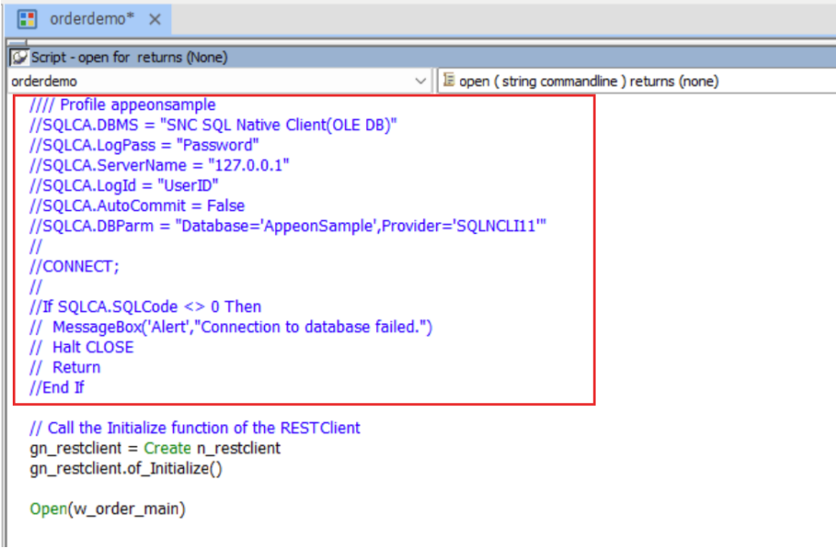The width and height of the screenshot is (836, 548).
Task: Close the orderdemo* tab
Action: [x=155, y=19]
